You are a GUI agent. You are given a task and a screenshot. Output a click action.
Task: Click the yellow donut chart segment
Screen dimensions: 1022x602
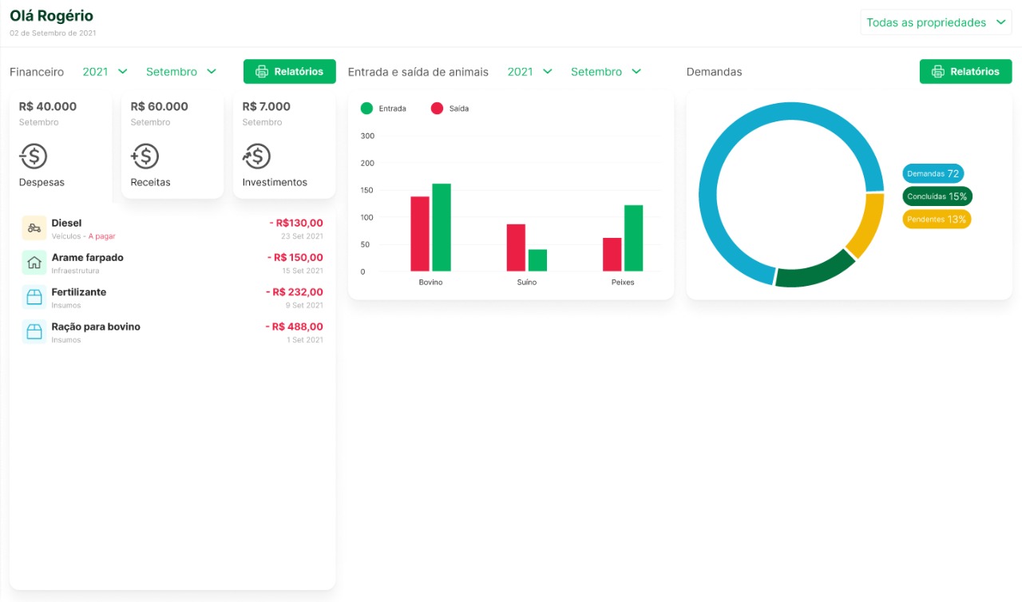point(867,226)
